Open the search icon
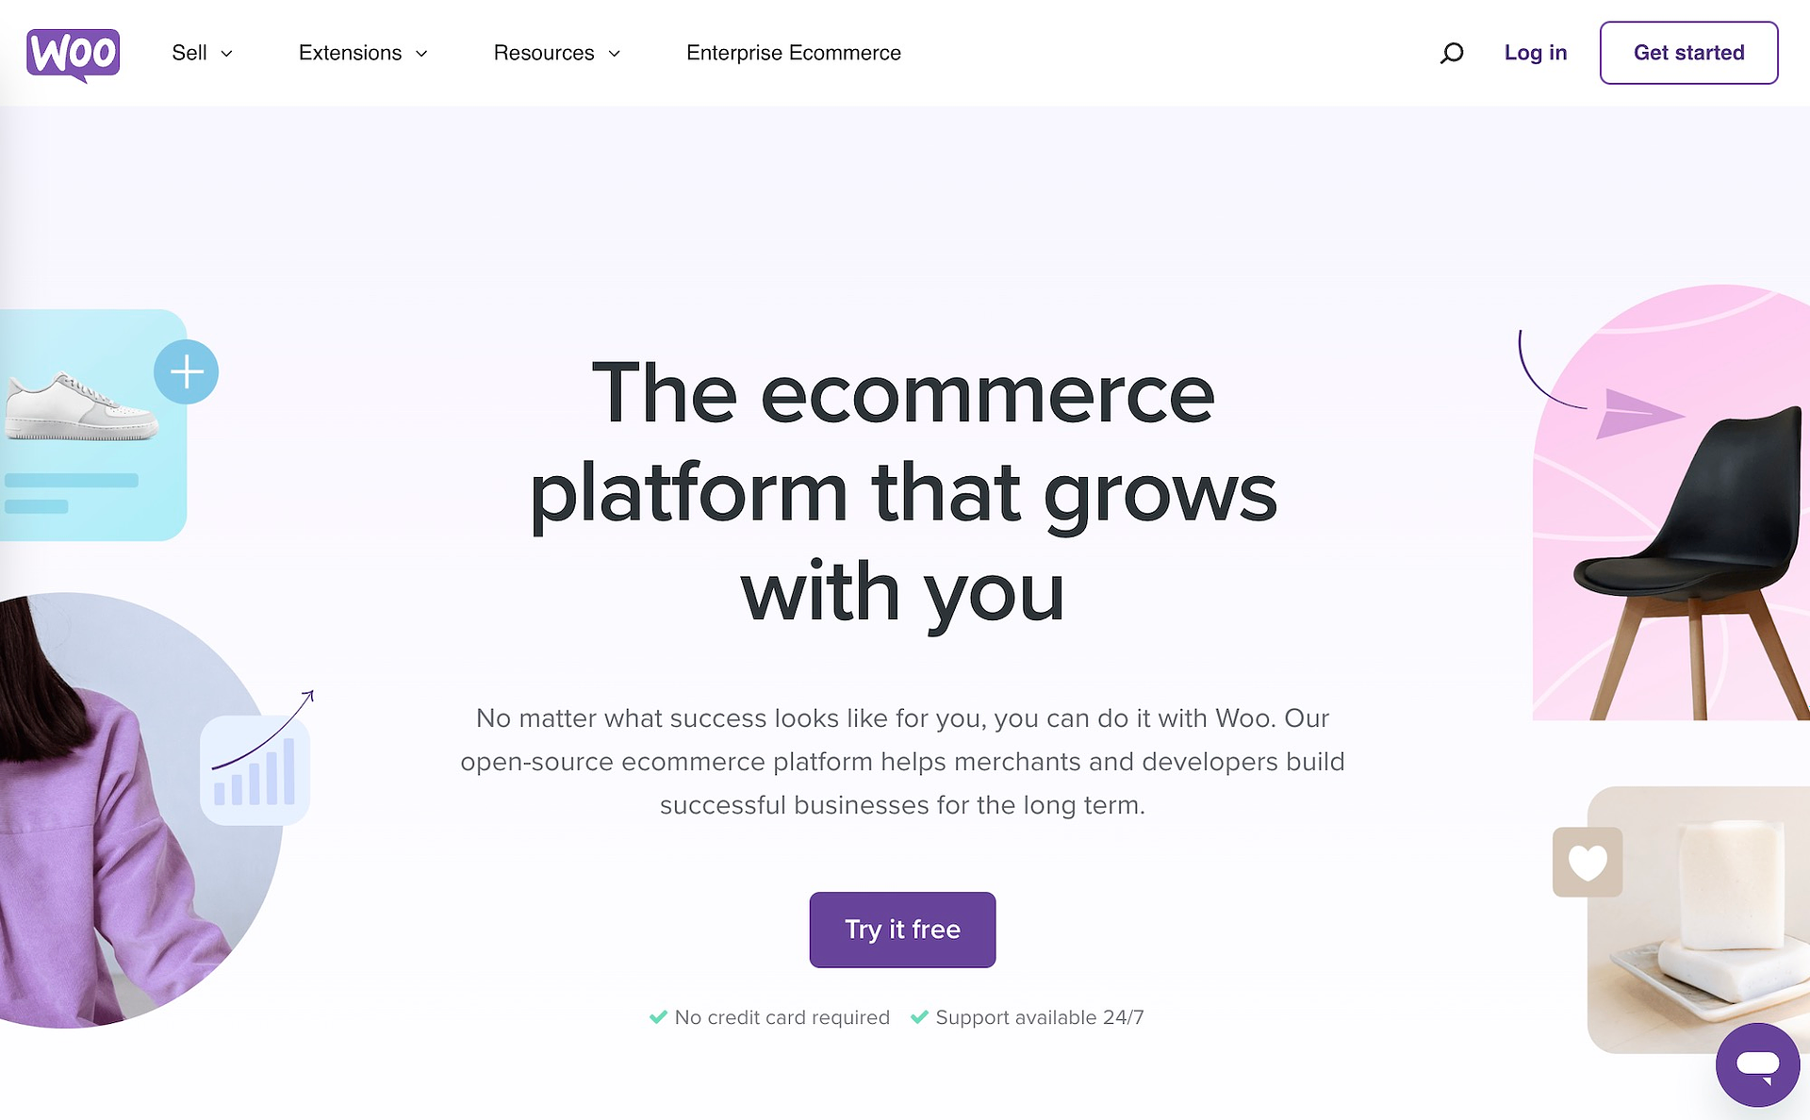Screen dimensions: 1810x1120 (1449, 53)
